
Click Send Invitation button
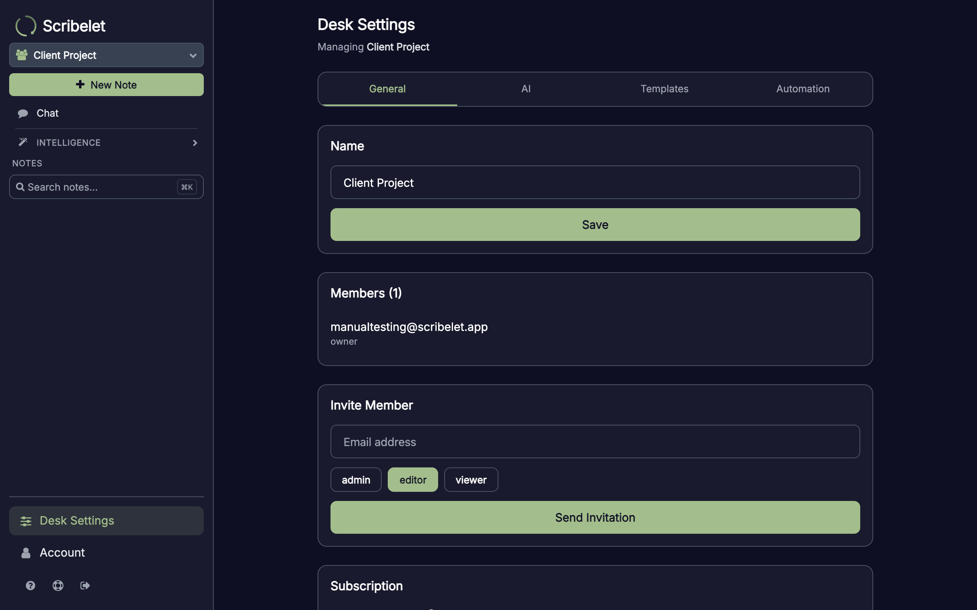[x=595, y=518]
